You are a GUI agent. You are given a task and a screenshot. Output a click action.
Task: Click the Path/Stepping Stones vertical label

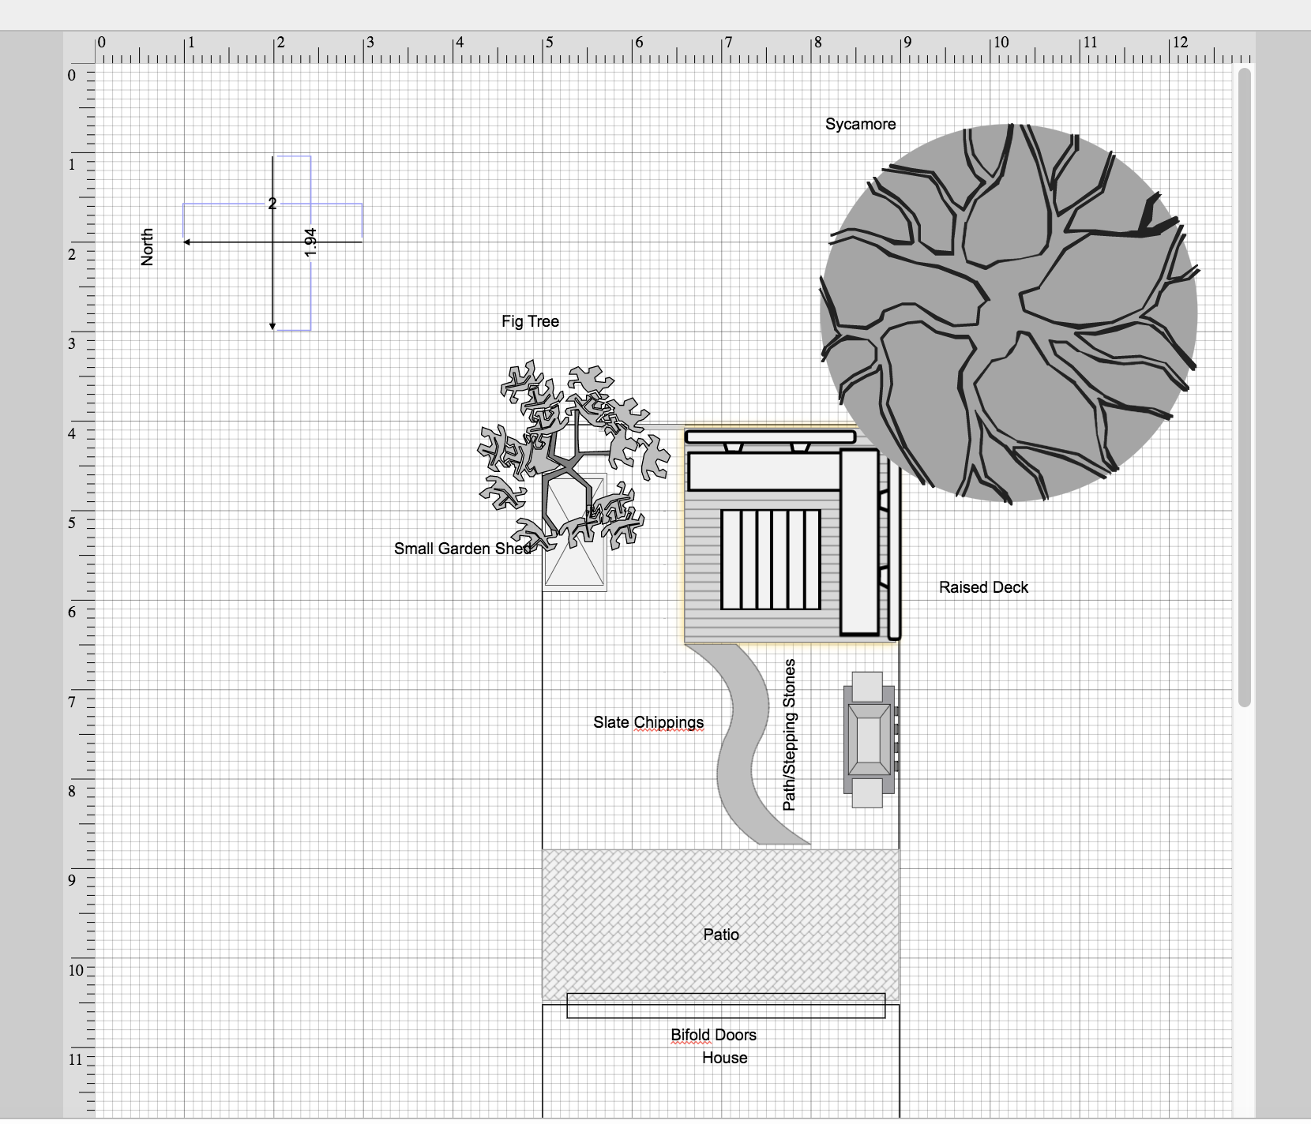[789, 735]
